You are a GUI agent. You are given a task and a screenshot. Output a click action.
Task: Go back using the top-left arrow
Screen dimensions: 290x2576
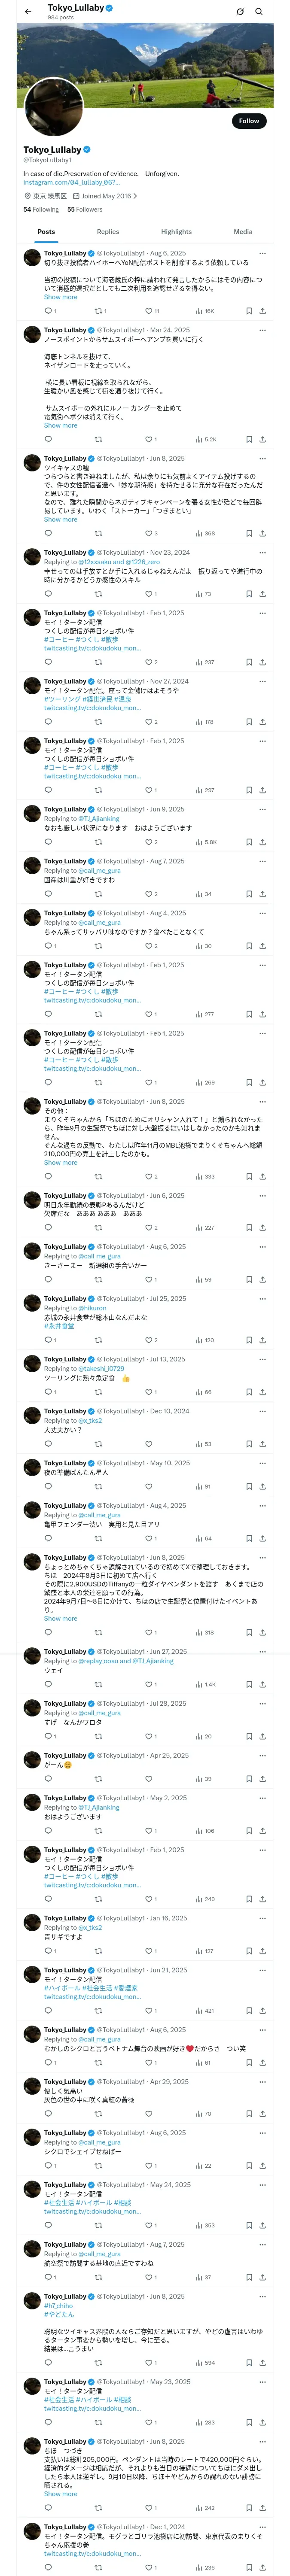click(x=27, y=11)
